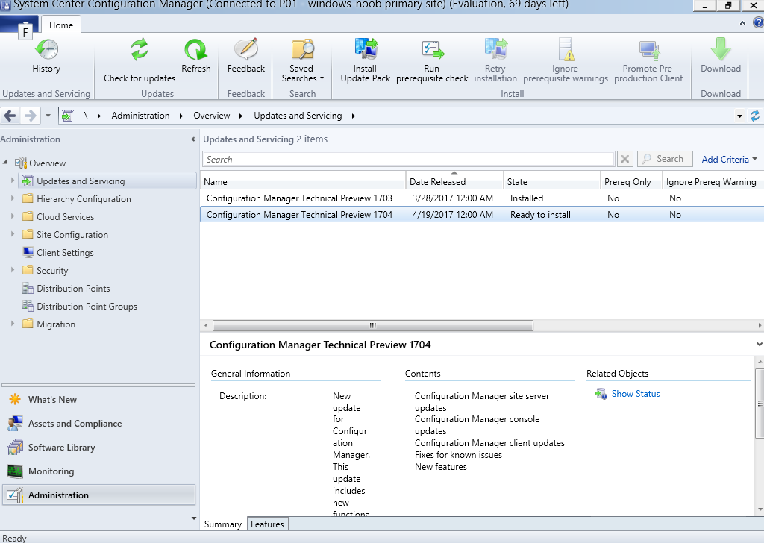Select Client Settings in the tree
Screen dimensions: 764x543
coord(66,253)
